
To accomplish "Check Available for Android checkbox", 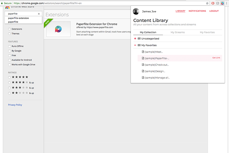I will [x=10, y=60].
